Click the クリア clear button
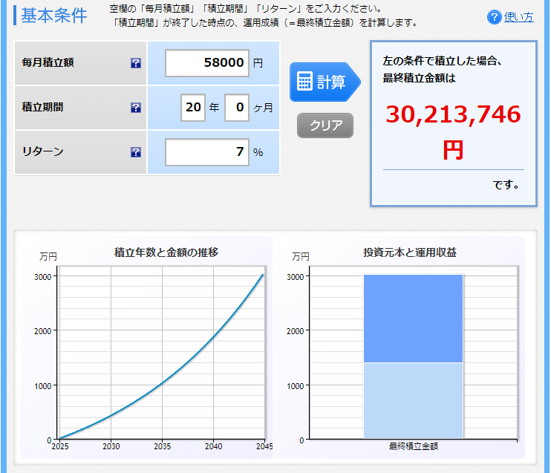Viewport: 551px width, 473px height. point(325,125)
